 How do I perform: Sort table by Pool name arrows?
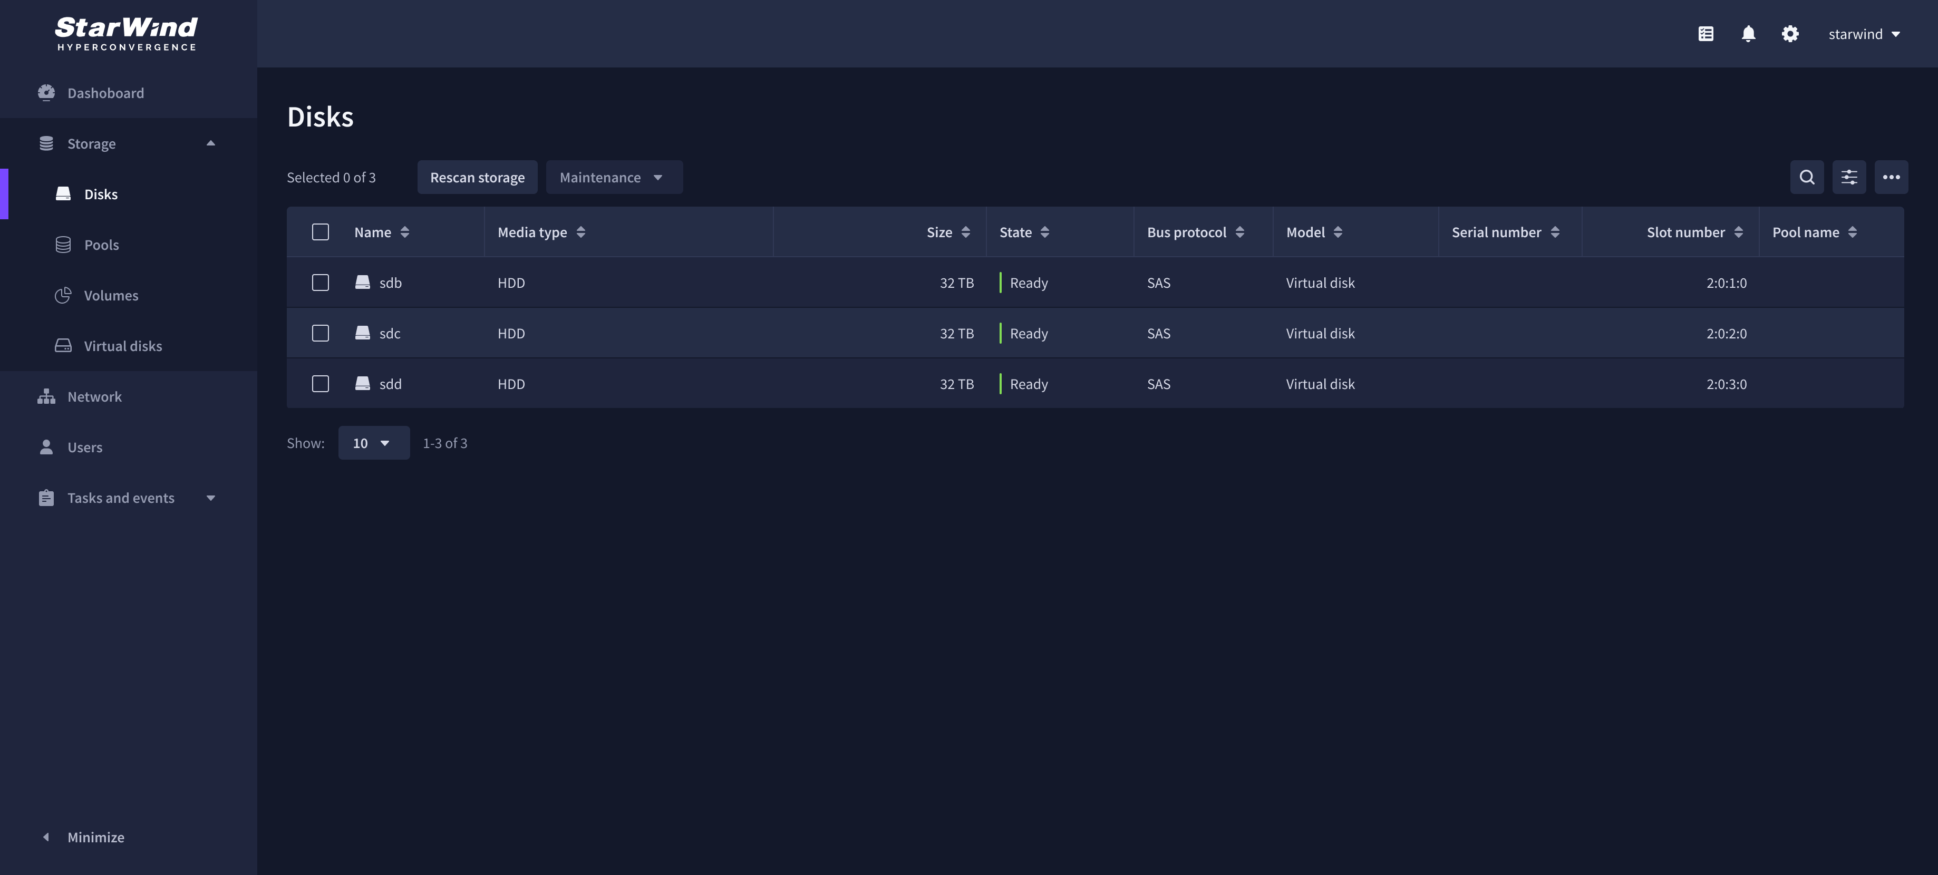[1852, 232]
